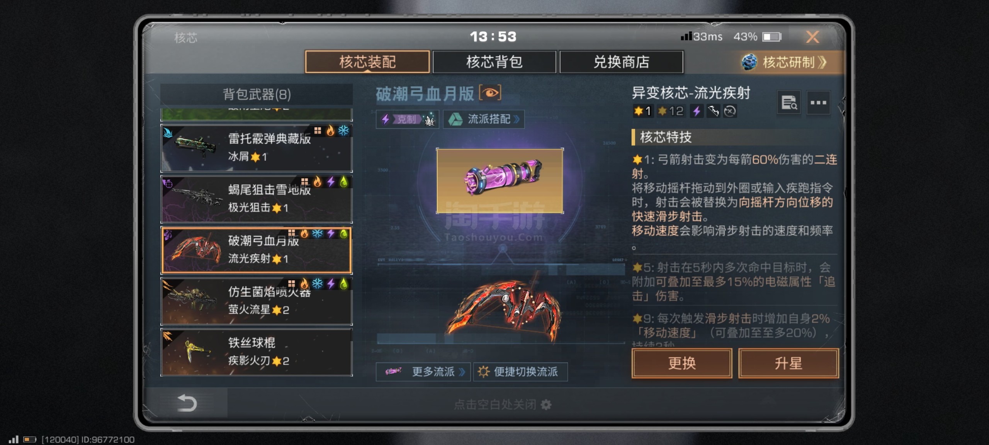Toggle the eye preview icon beside 破潮弓血月版
The width and height of the screenshot is (989, 445).
click(x=490, y=93)
